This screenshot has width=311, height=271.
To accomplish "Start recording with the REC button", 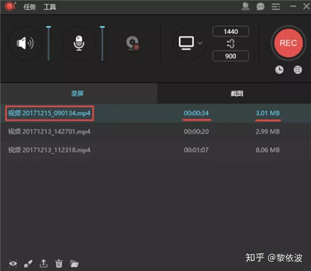I will click(288, 43).
